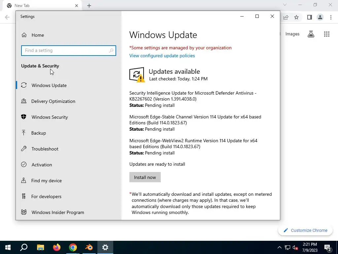Click the Update & Security heading
The image size is (338, 254).
[40, 66]
